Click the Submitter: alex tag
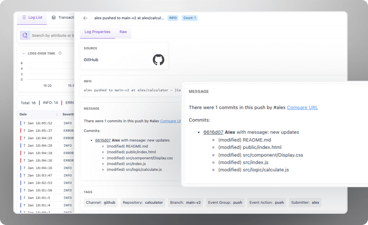368x225 pixels. point(305,202)
